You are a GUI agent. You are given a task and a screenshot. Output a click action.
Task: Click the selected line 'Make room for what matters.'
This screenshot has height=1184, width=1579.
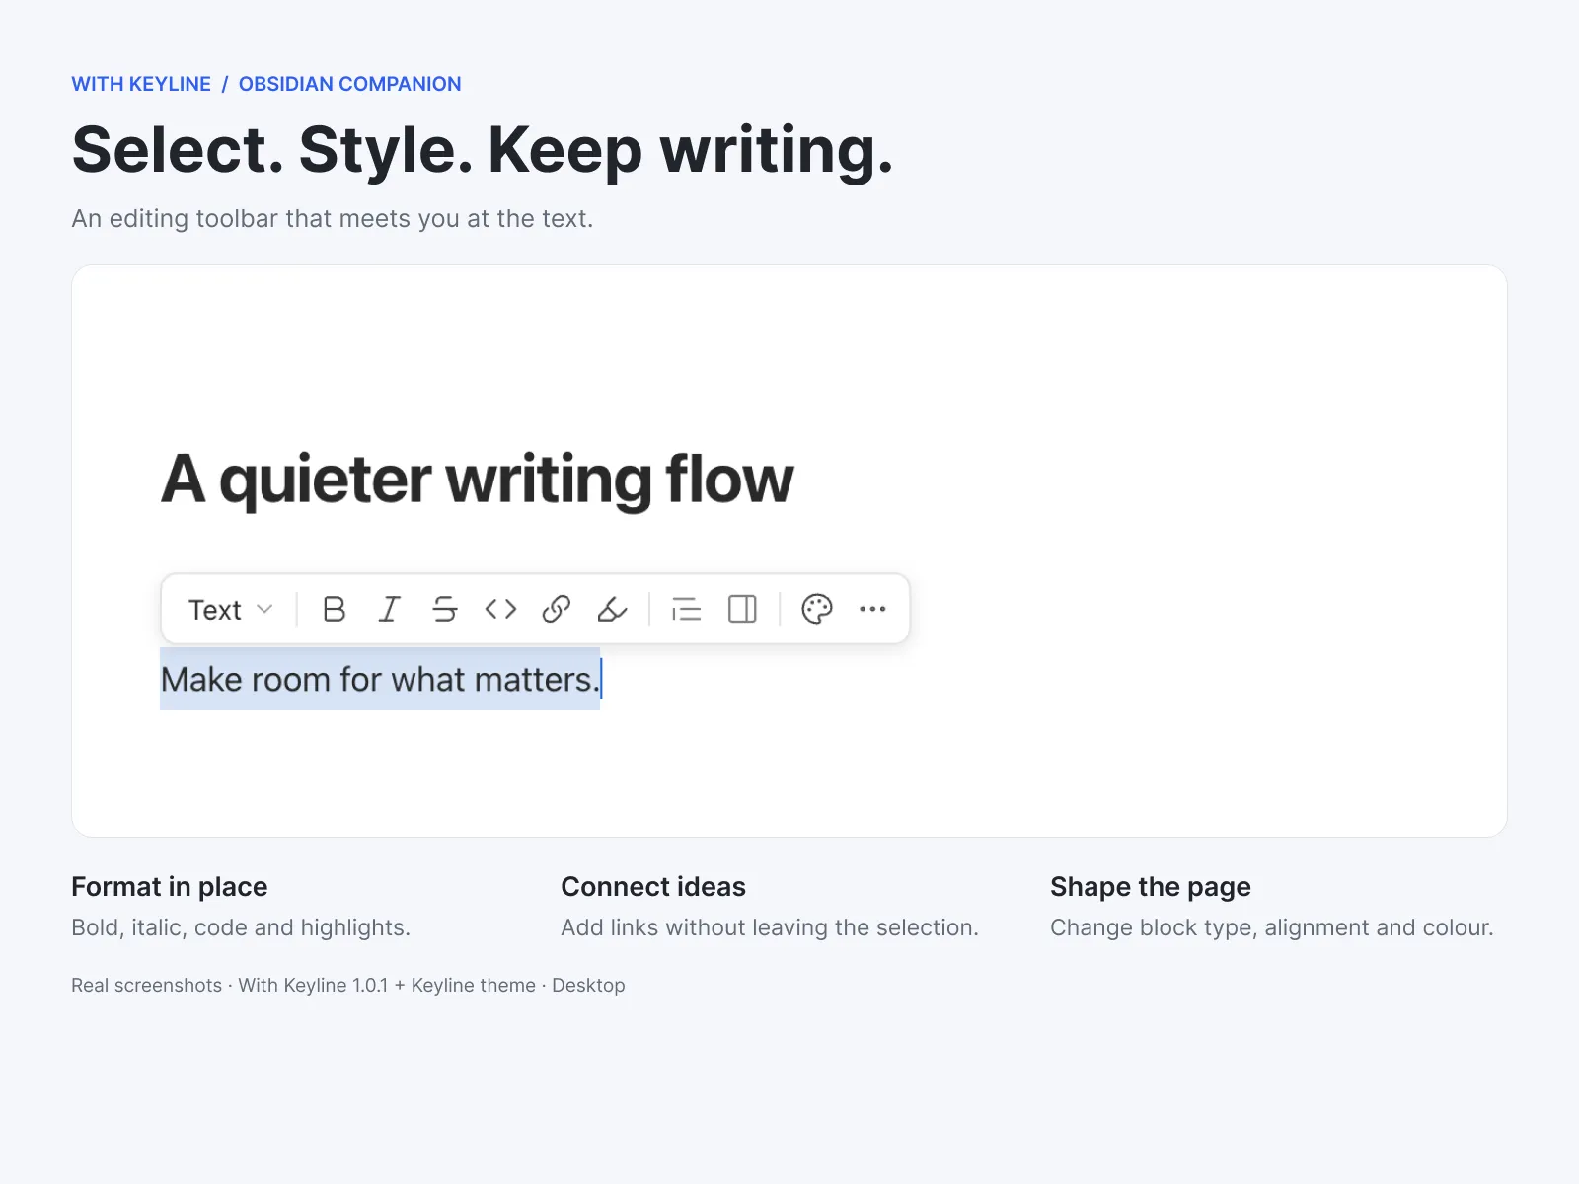380,679
